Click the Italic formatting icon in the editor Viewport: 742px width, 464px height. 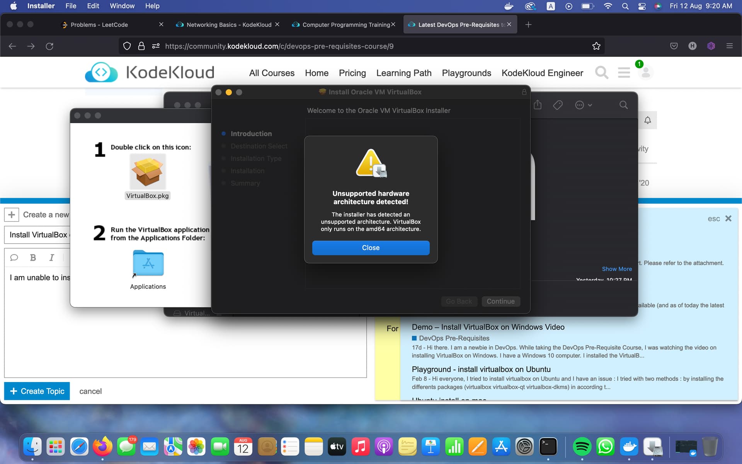tap(51, 258)
